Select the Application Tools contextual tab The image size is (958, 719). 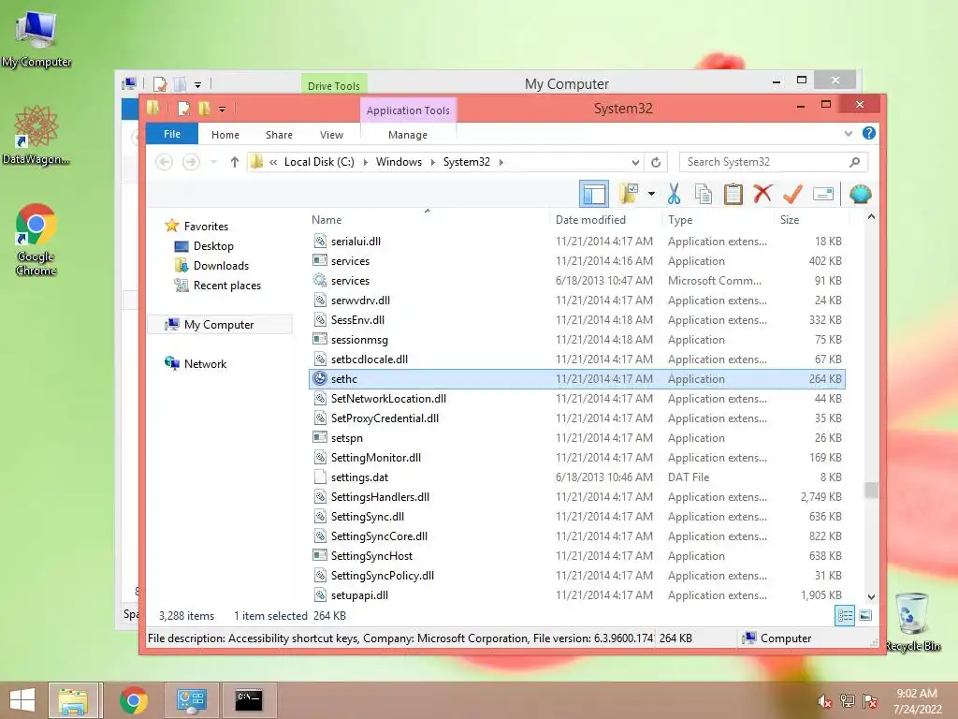point(408,110)
